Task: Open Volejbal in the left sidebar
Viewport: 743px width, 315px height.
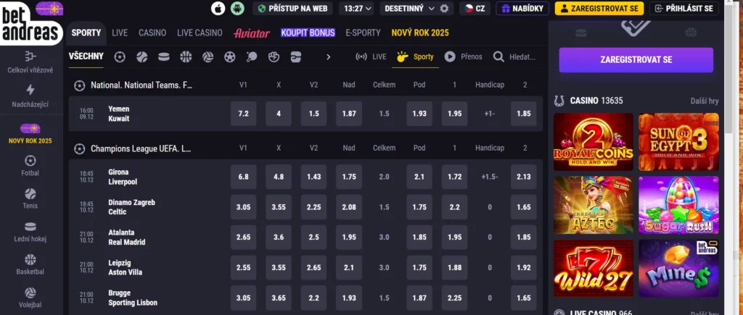Action: (x=30, y=298)
